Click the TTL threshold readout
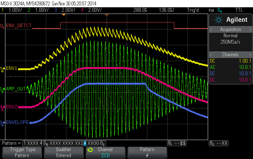The height and width of the screenshot is (159, 253). pos(239,10)
